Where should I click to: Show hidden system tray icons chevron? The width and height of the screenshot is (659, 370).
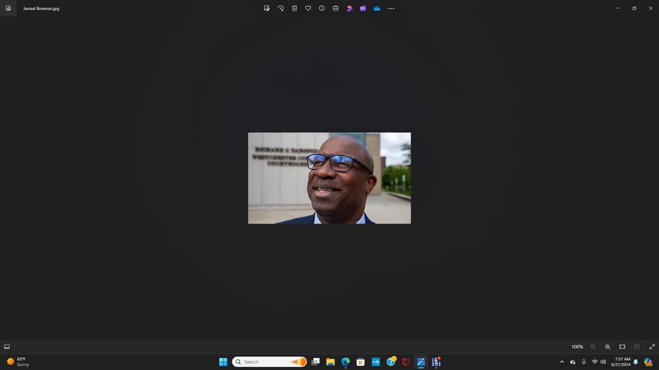tap(562, 362)
